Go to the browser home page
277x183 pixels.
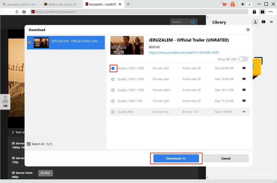24,12
